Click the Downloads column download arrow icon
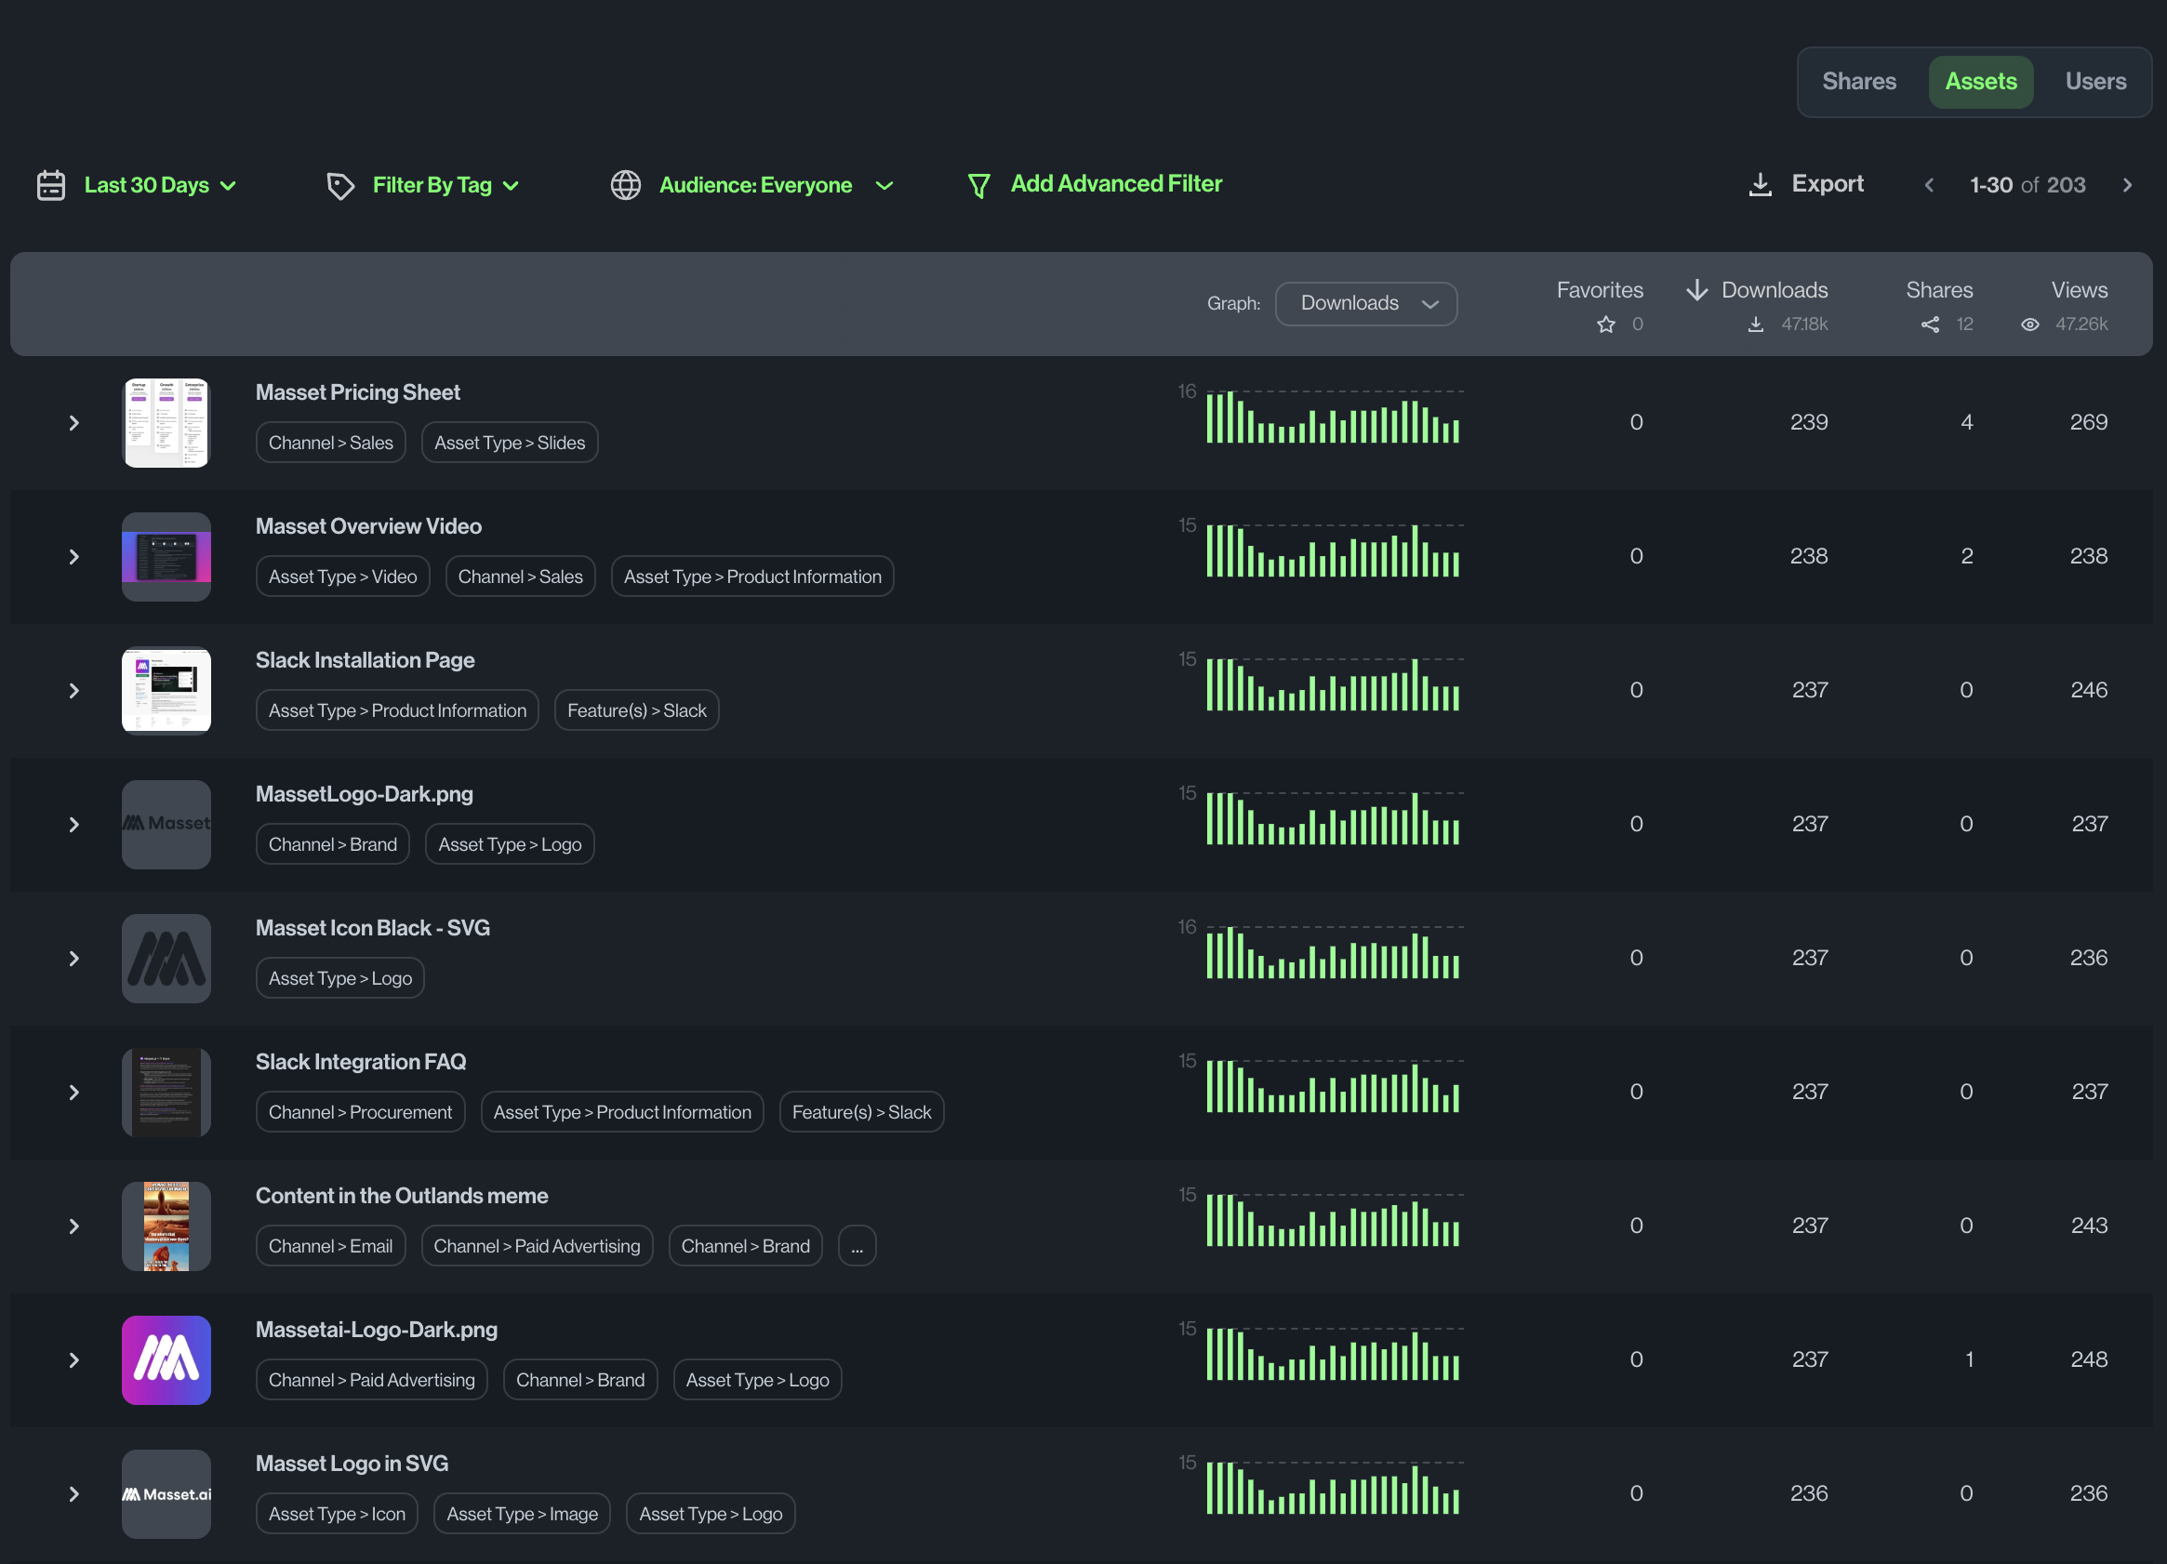This screenshot has height=1564, width=2167. click(1696, 289)
